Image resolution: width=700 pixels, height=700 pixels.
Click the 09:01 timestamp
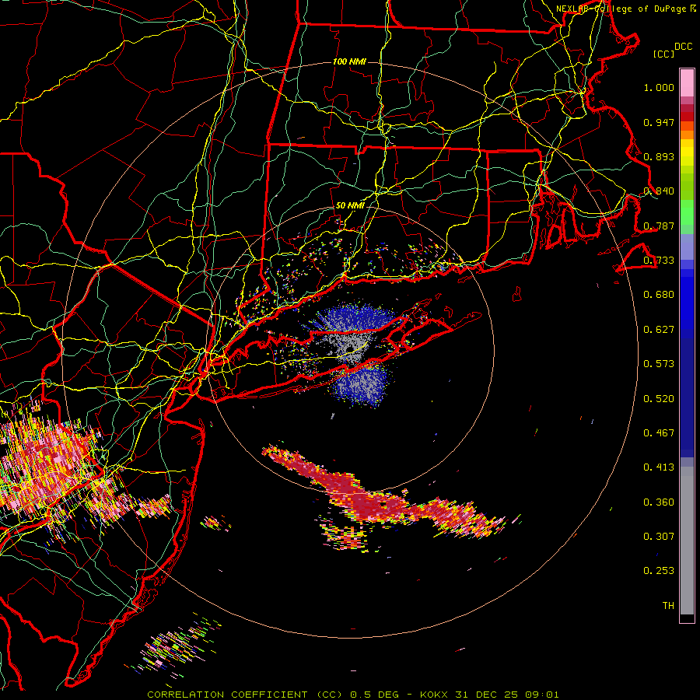(543, 695)
